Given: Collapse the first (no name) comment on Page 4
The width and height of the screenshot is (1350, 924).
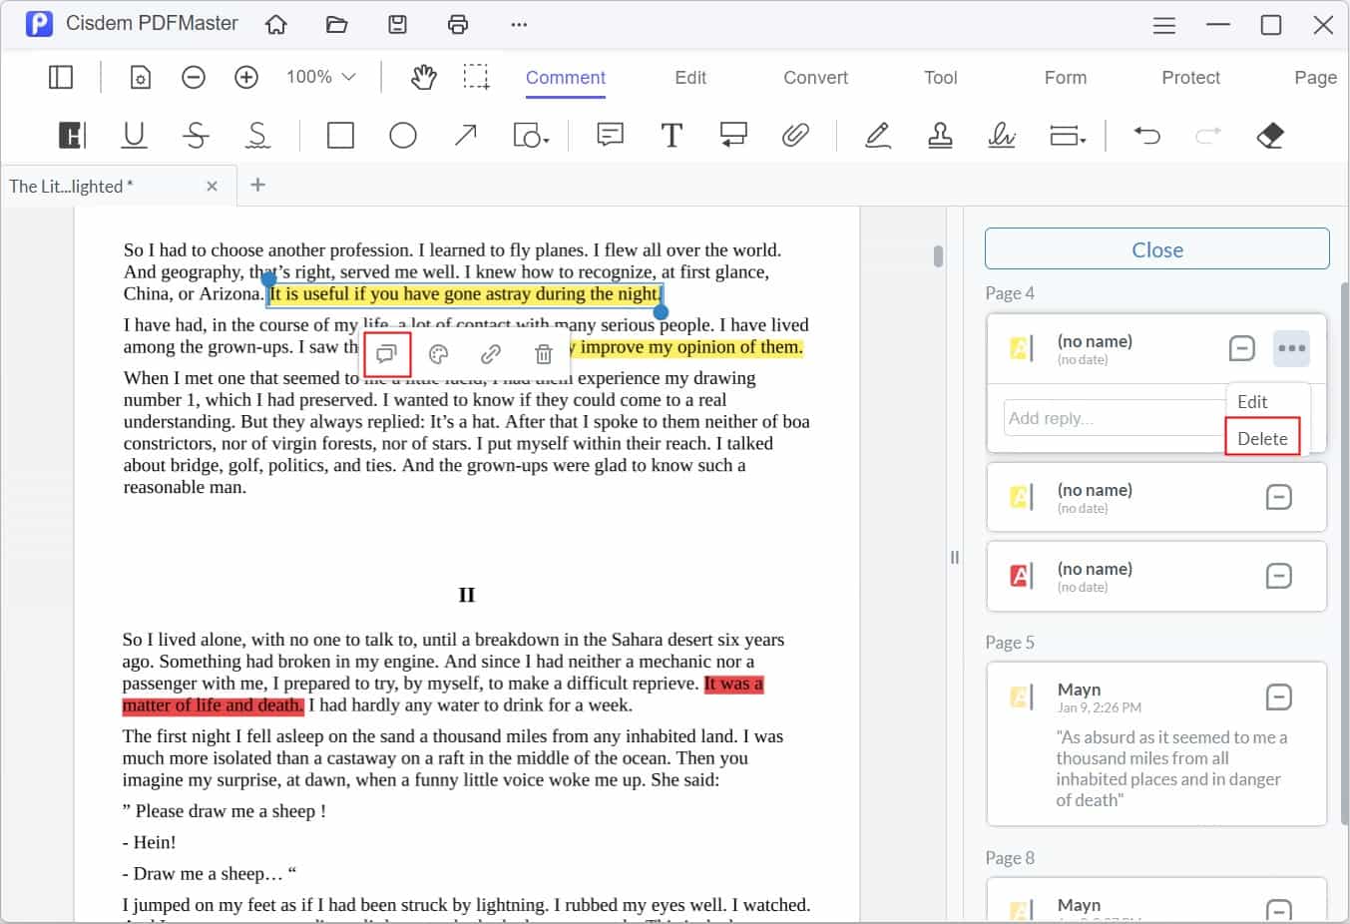Looking at the screenshot, I should click(1241, 348).
